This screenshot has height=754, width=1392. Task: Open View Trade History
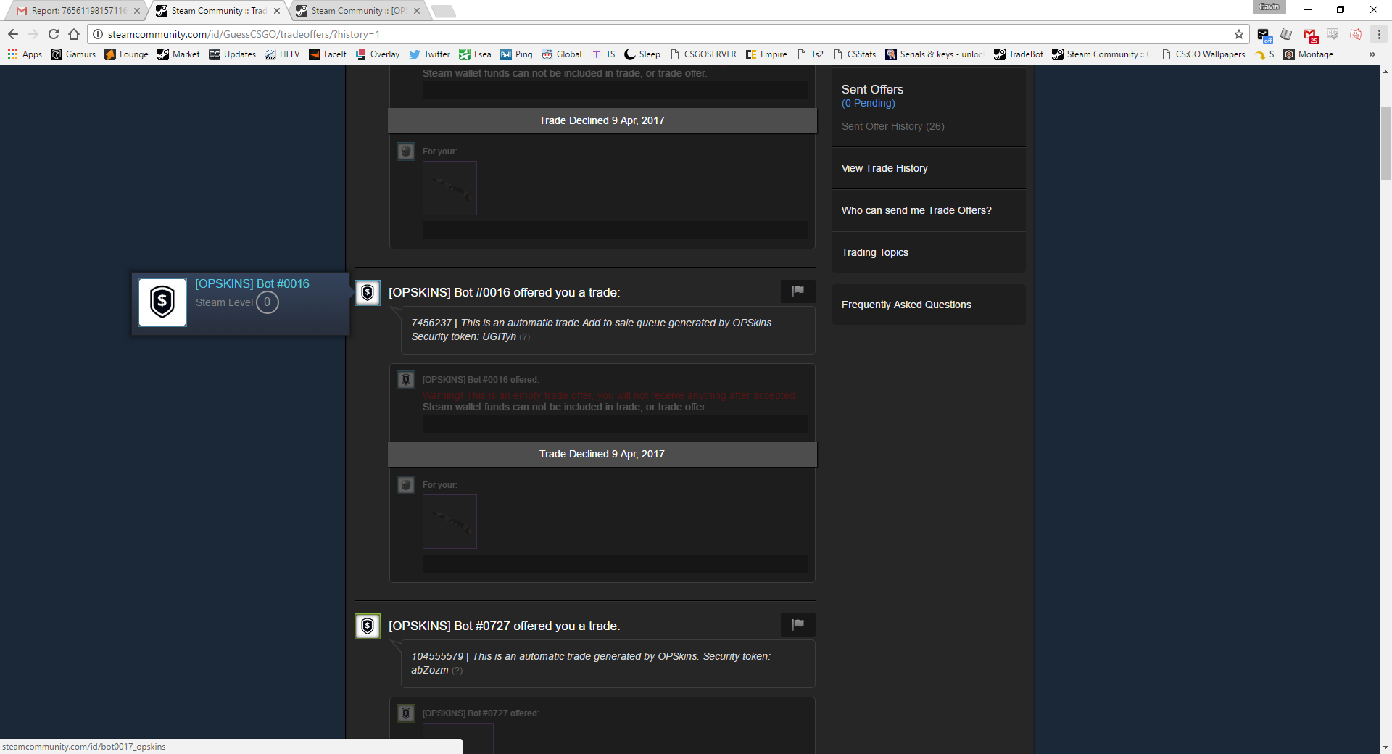[884, 168]
